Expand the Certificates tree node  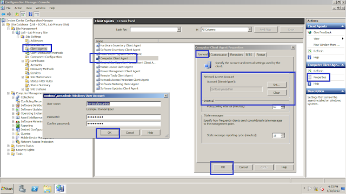[x=23, y=61]
